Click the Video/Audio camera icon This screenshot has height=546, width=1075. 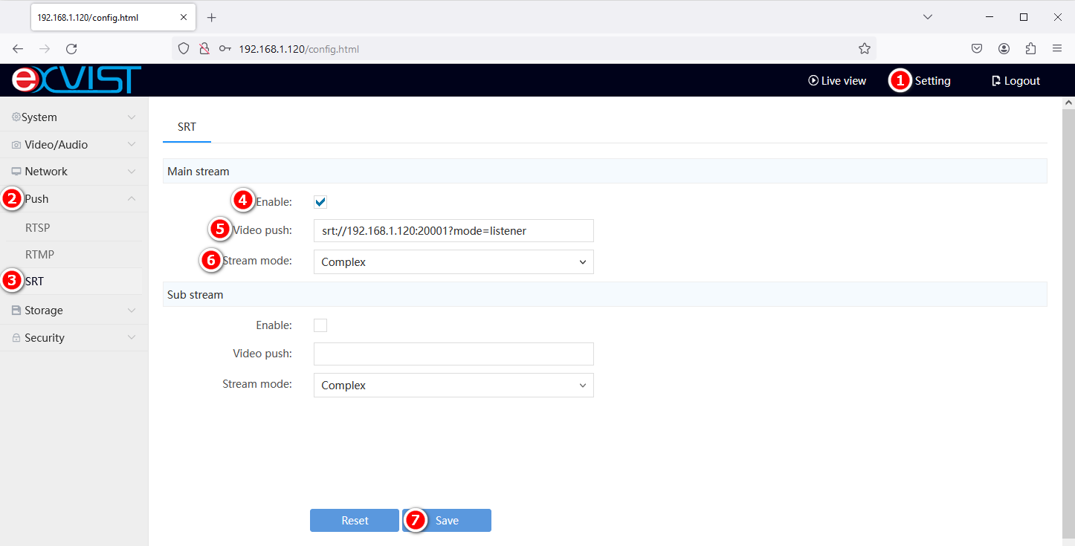click(x=16, y=145)
